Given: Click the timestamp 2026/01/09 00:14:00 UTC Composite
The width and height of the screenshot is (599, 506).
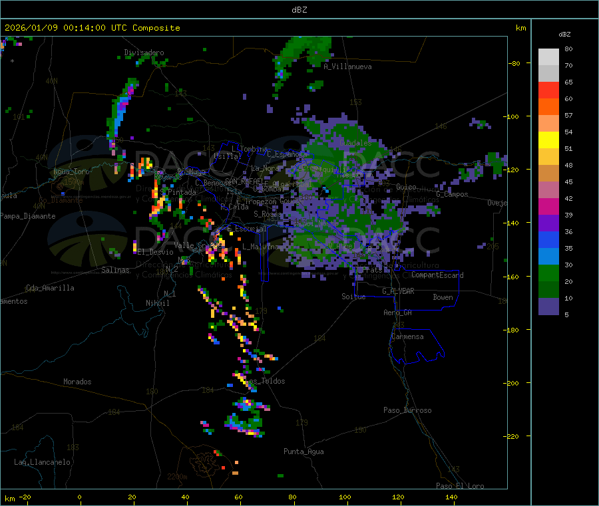Looking at the screenshot, I should click(92, 28).
